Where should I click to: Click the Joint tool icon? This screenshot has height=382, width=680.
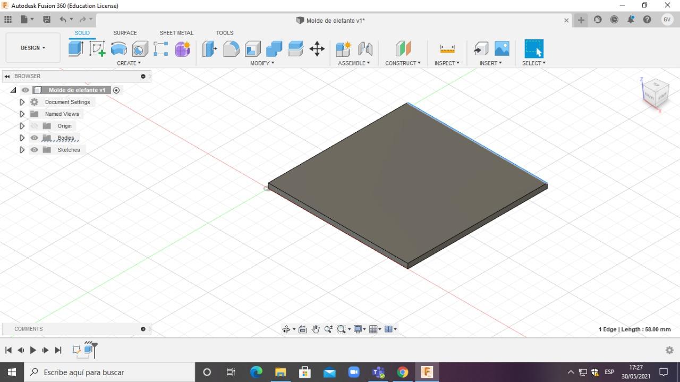(x=365, y=49)
